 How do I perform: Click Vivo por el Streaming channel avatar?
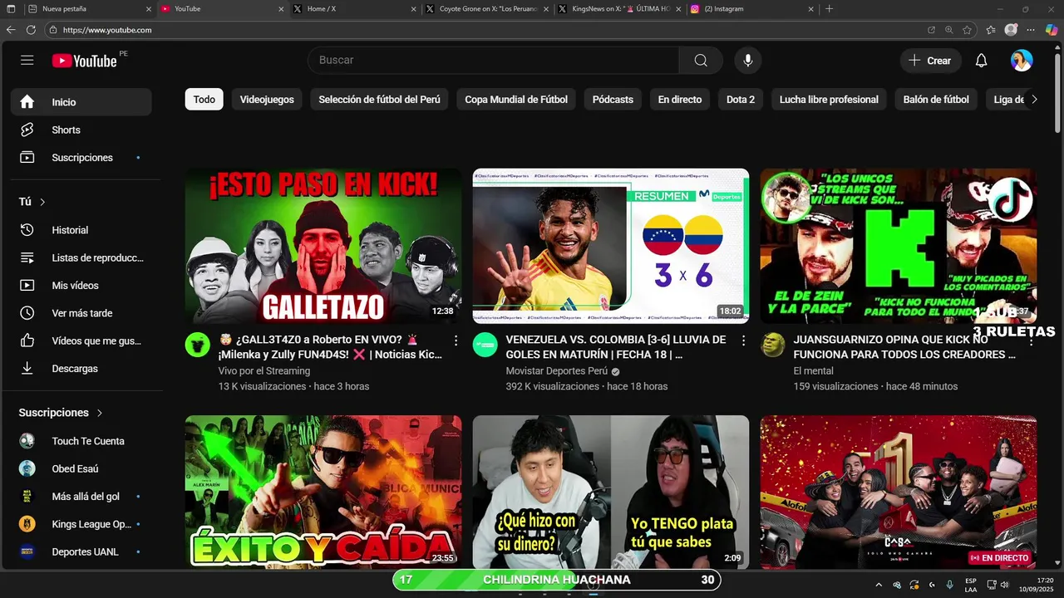coord(198,345)
